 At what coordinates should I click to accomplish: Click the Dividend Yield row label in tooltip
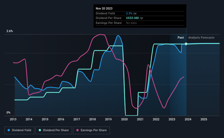105,13
